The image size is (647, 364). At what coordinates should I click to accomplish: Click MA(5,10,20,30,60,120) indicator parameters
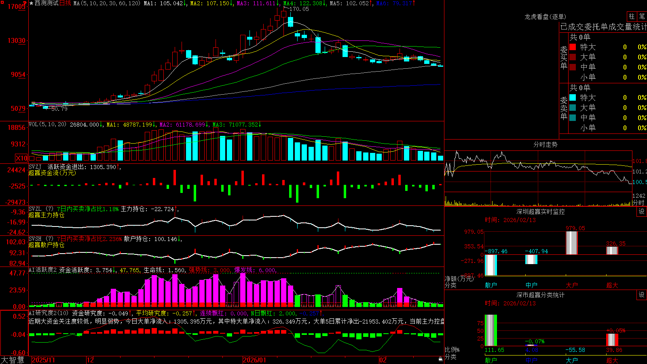[x=107, y=3]
